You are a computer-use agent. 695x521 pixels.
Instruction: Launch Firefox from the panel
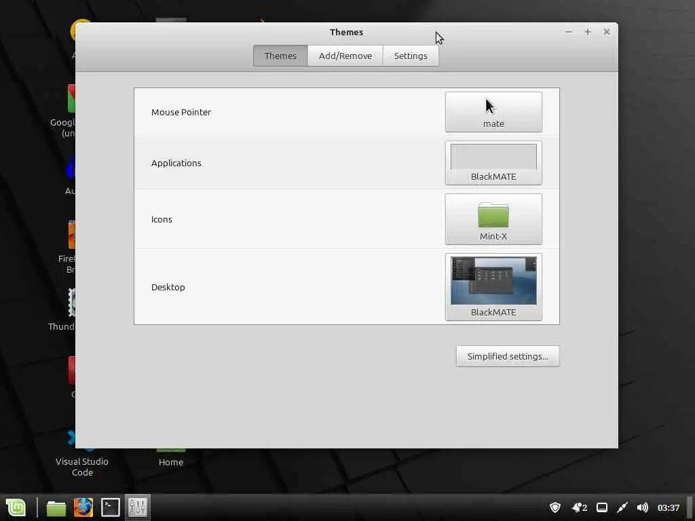[83, 507]
